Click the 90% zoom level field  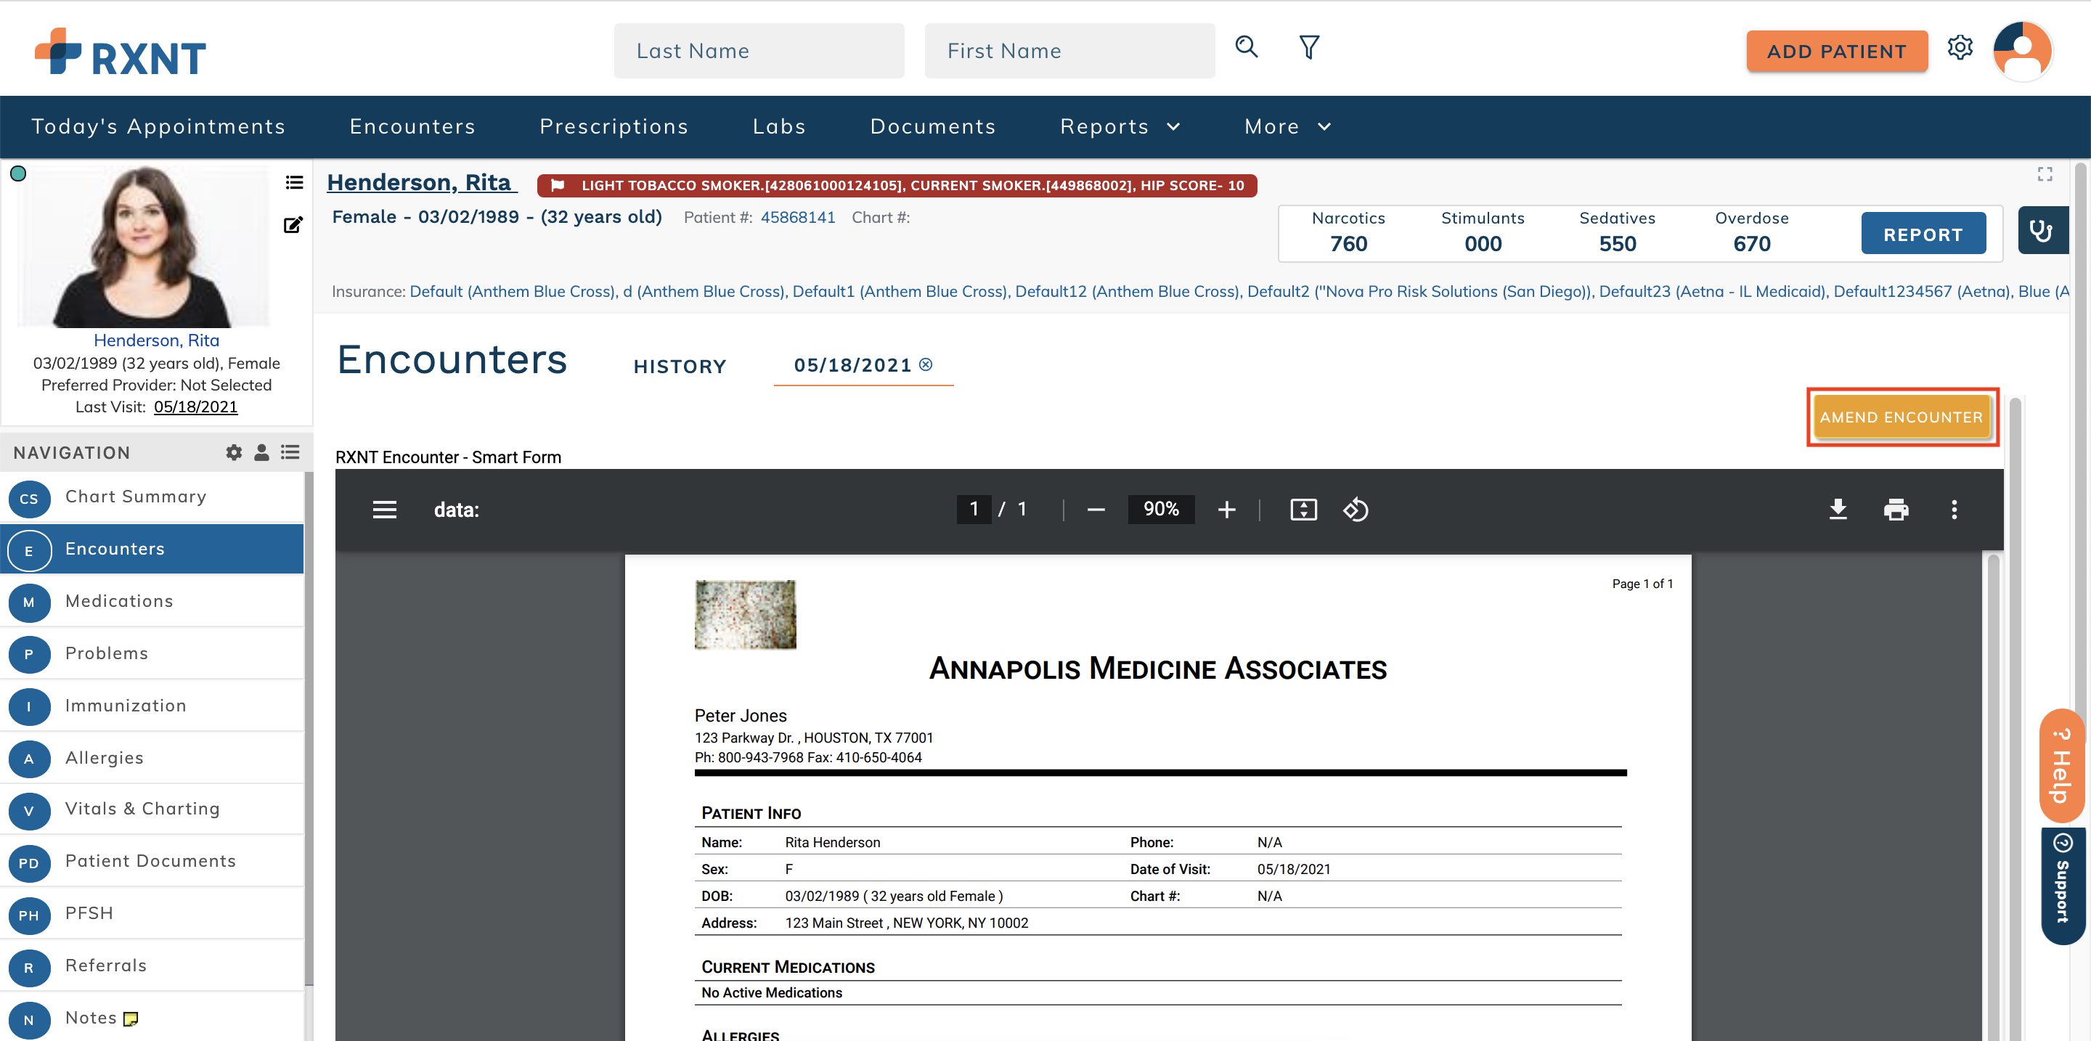[x=1161, y=510]
